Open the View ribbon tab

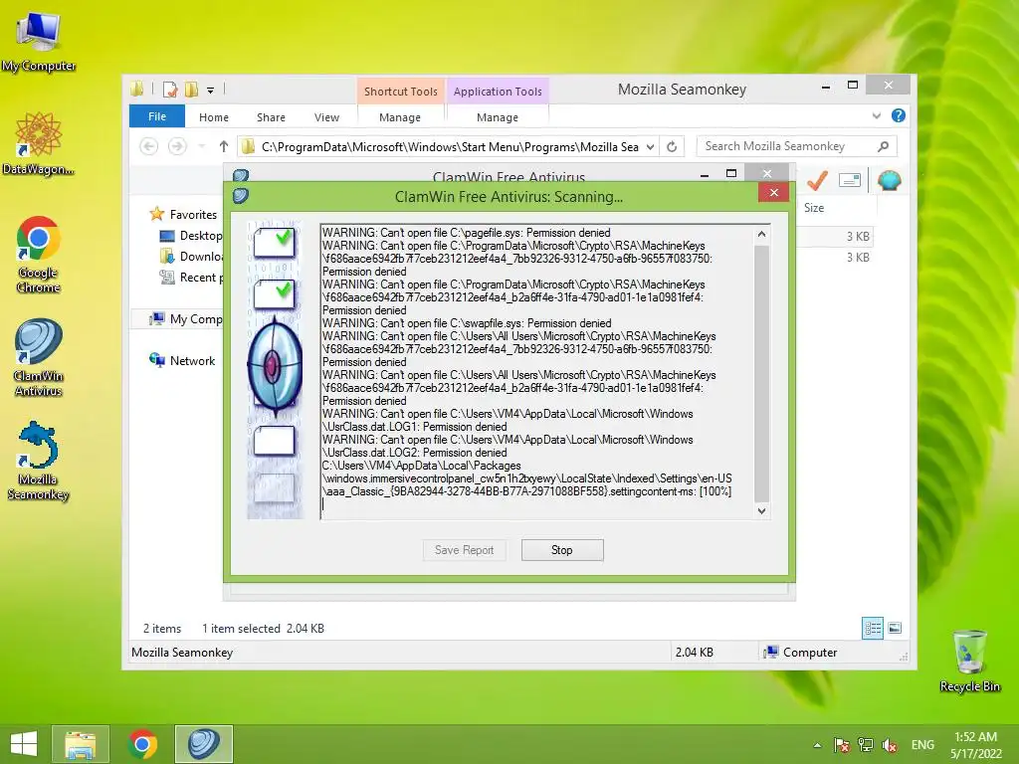[326, 117]
